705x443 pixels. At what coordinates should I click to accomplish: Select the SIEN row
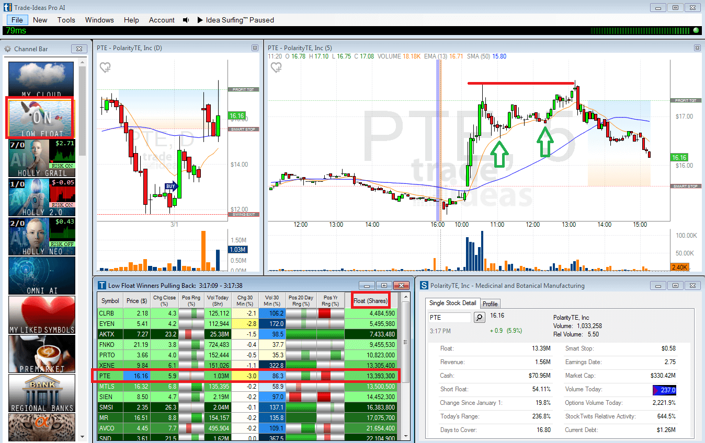pos(247,397)
